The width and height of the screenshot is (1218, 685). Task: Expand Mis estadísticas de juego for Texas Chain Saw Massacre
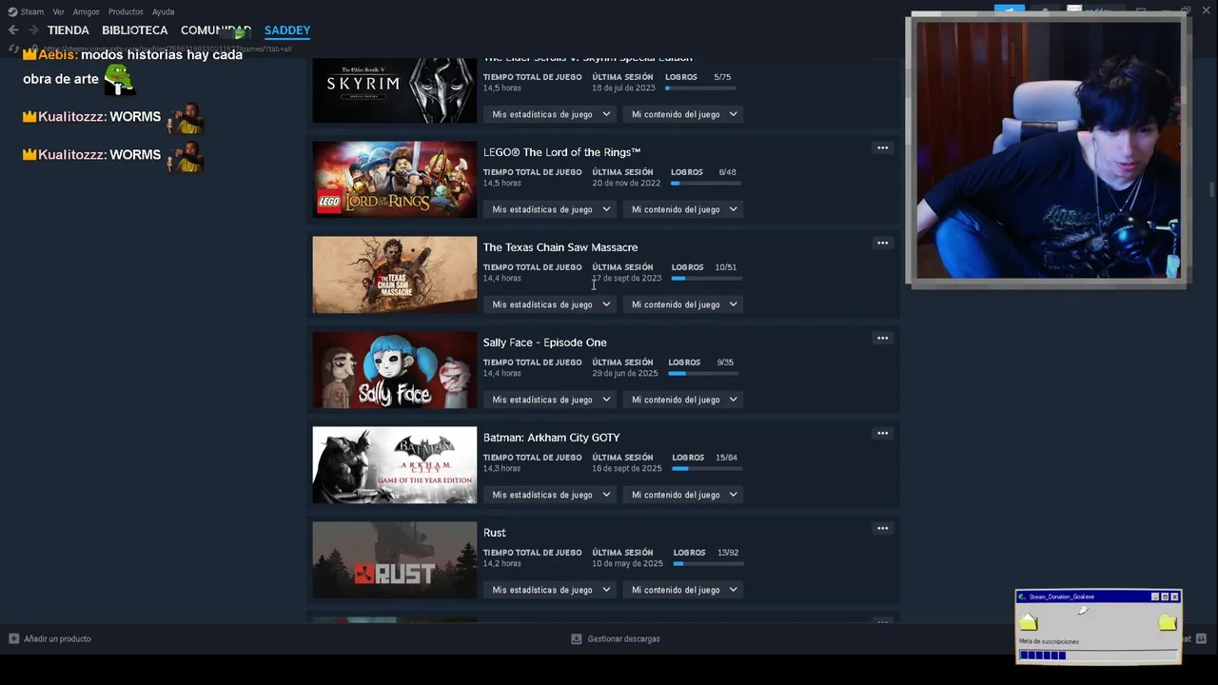pos(550,304)
